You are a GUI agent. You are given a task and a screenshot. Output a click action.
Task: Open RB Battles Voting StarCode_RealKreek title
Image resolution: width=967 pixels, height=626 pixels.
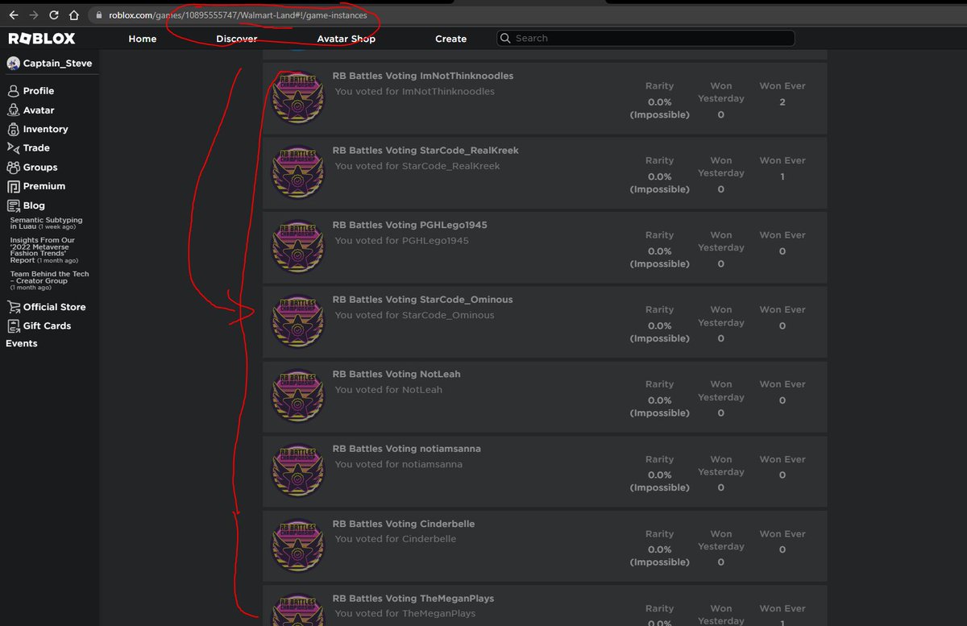(425, 151)
